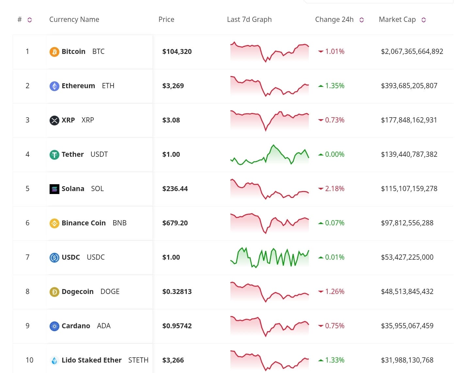Click the Tether logo icon
Viewport: 473px width, 373px height.
coord(54,155)
